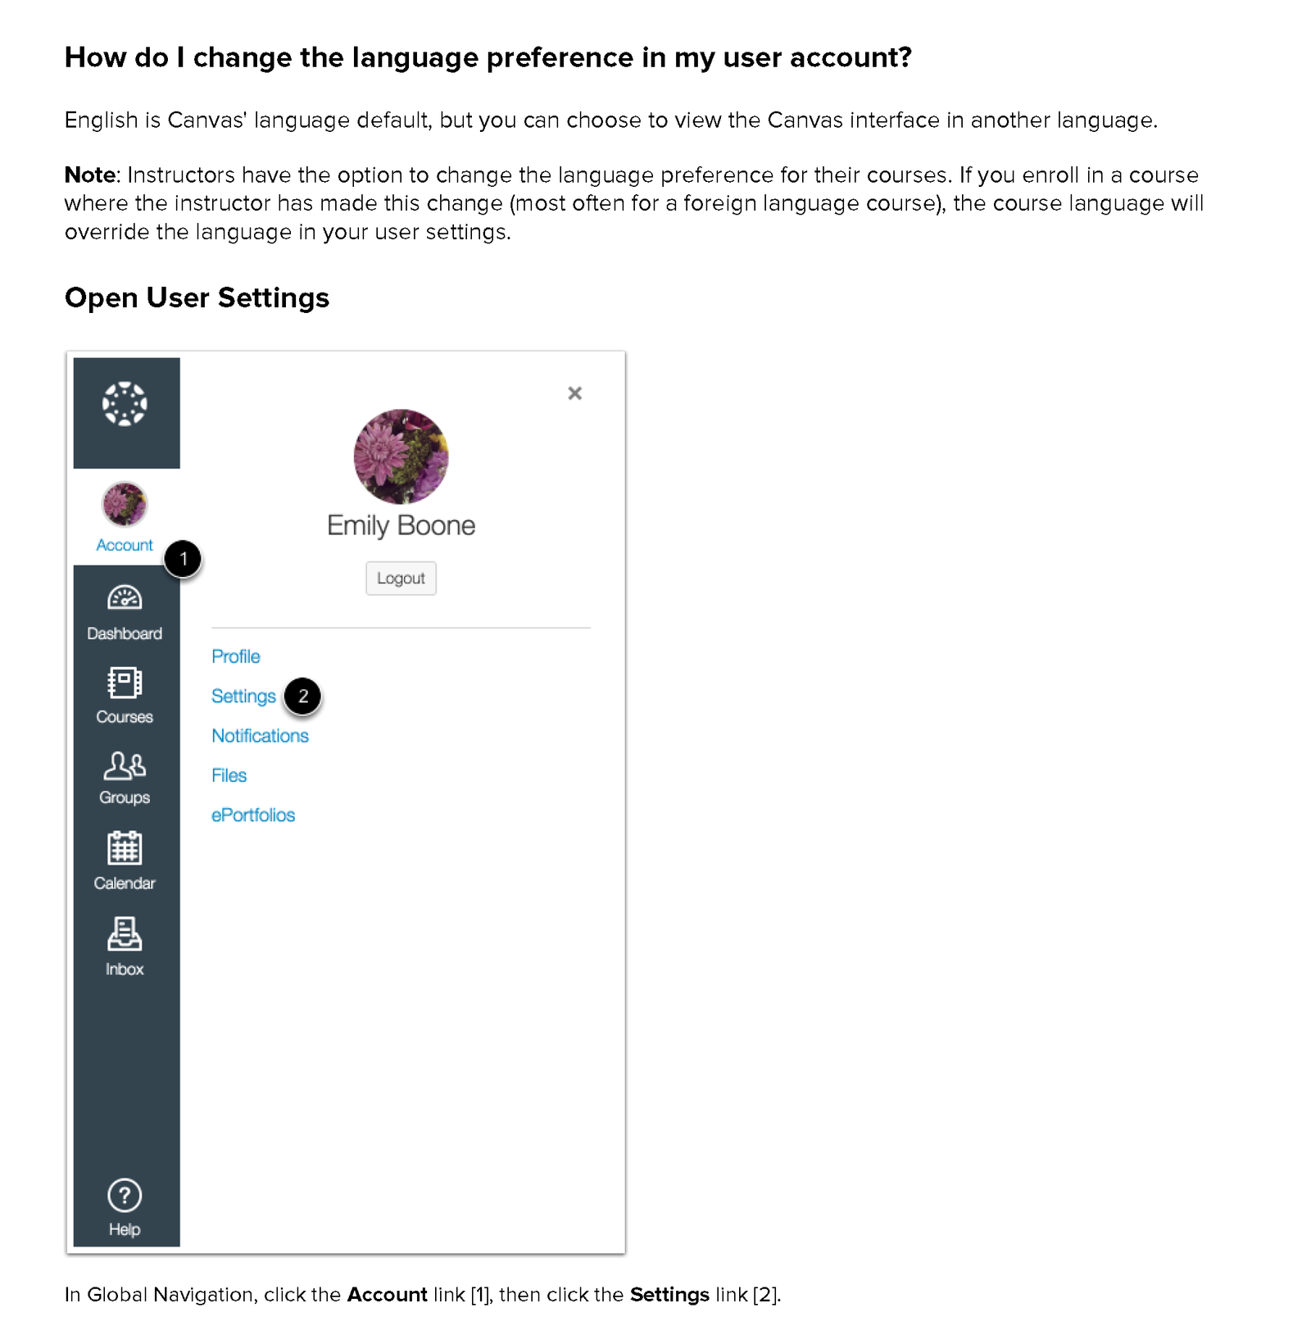The height and width of the screenshot is (1344, 1311).
Task: Open the Notifications link
Action: [x=260, y=736]
